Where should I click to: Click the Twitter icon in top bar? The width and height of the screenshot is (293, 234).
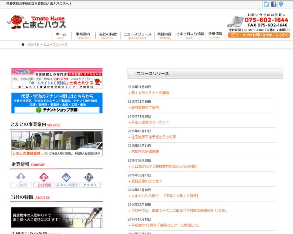[x=266, y=4]
